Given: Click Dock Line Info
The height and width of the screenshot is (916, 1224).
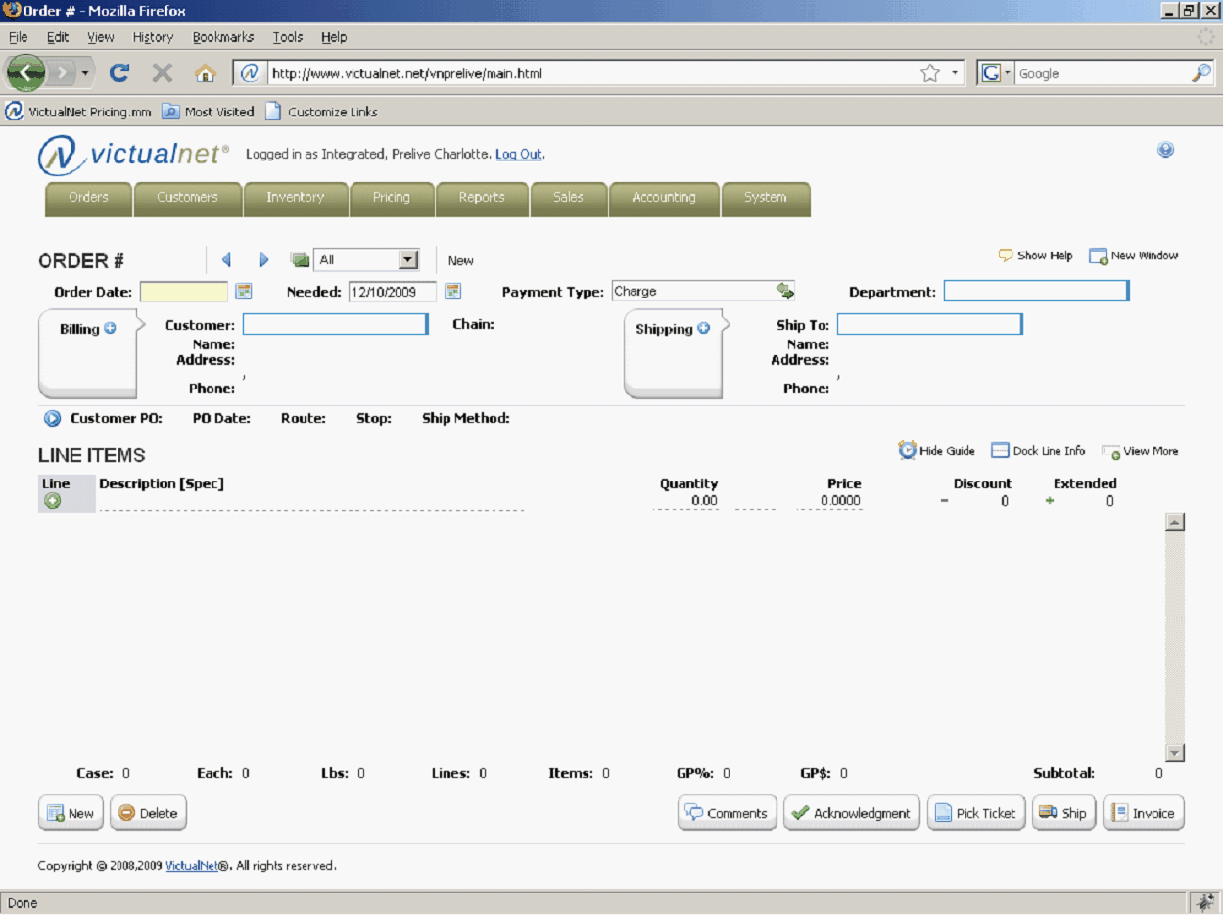Looking at the screenshot, I should [1038, 451].
